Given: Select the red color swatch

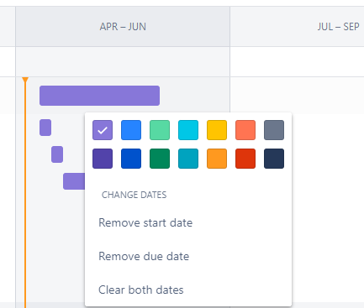Looking at the screenshot, I should point(245,159).
